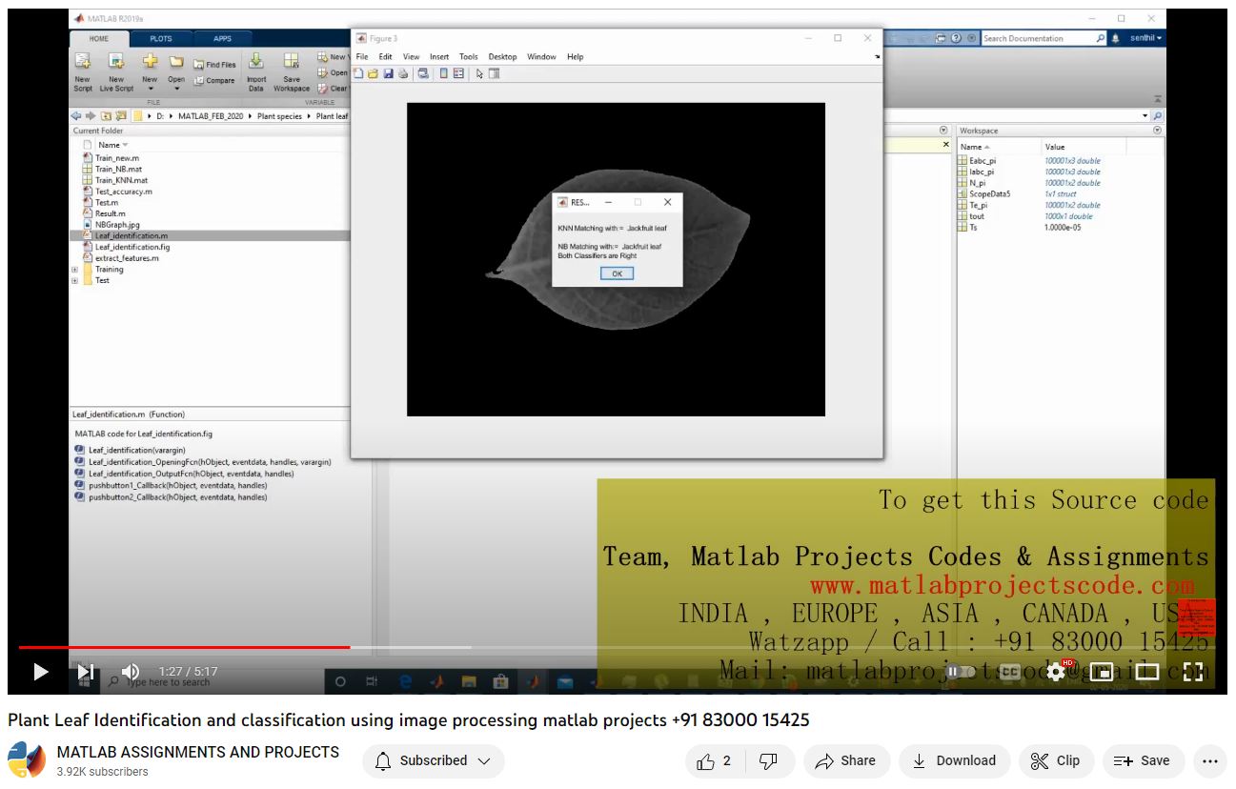Click the notifications bell icon in MATLAB
This screenshot has height=789, width=1236.
click(x=1115, y=38)
